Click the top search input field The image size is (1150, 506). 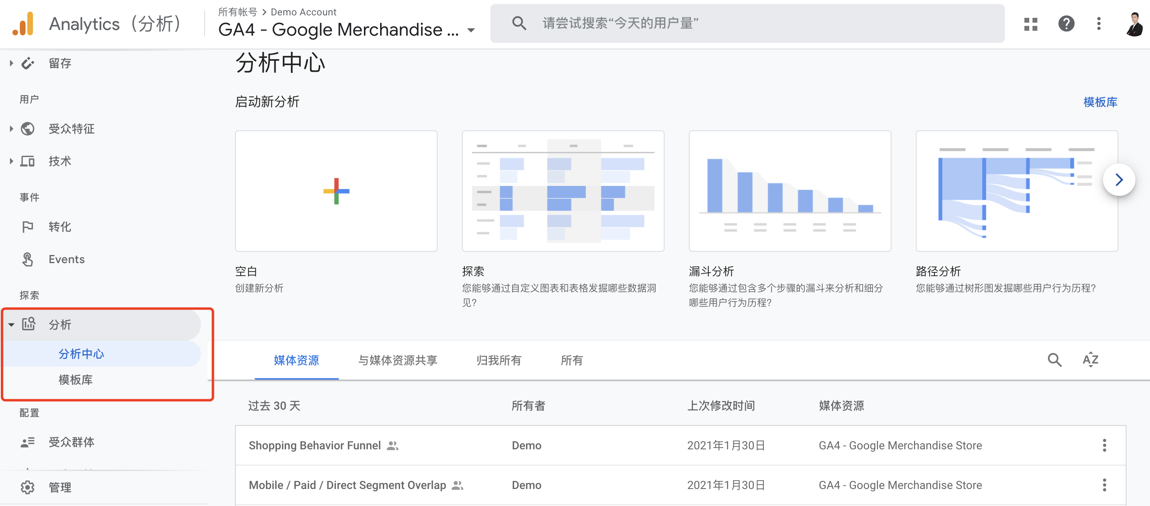click(747, 23)
